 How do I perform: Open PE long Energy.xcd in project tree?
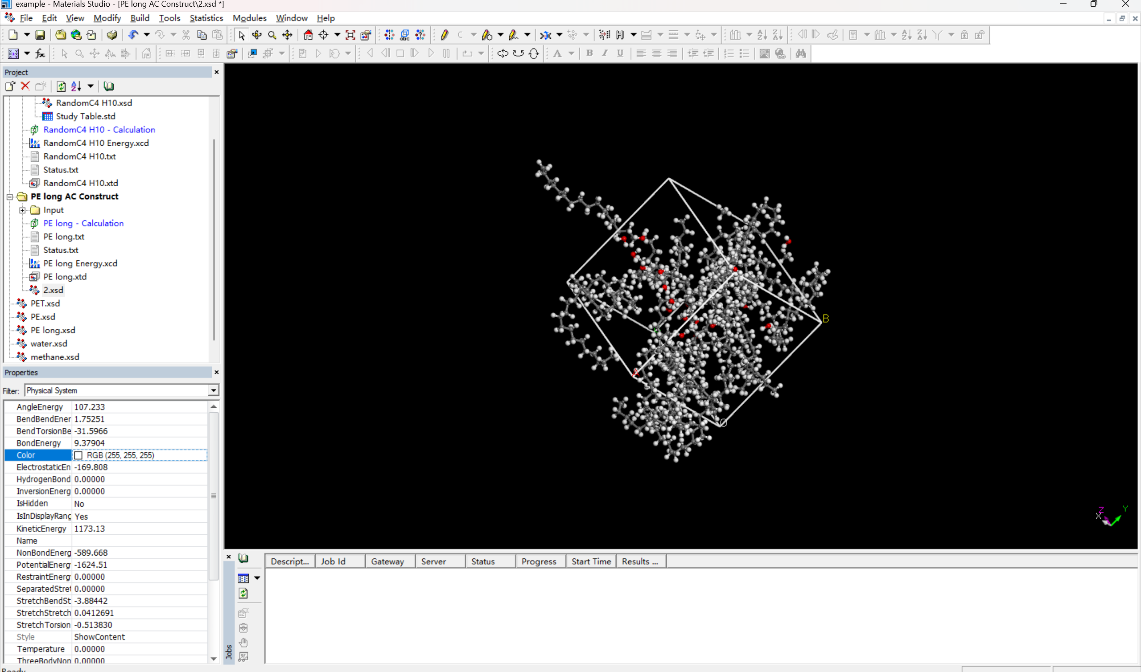tap(80, 263)
